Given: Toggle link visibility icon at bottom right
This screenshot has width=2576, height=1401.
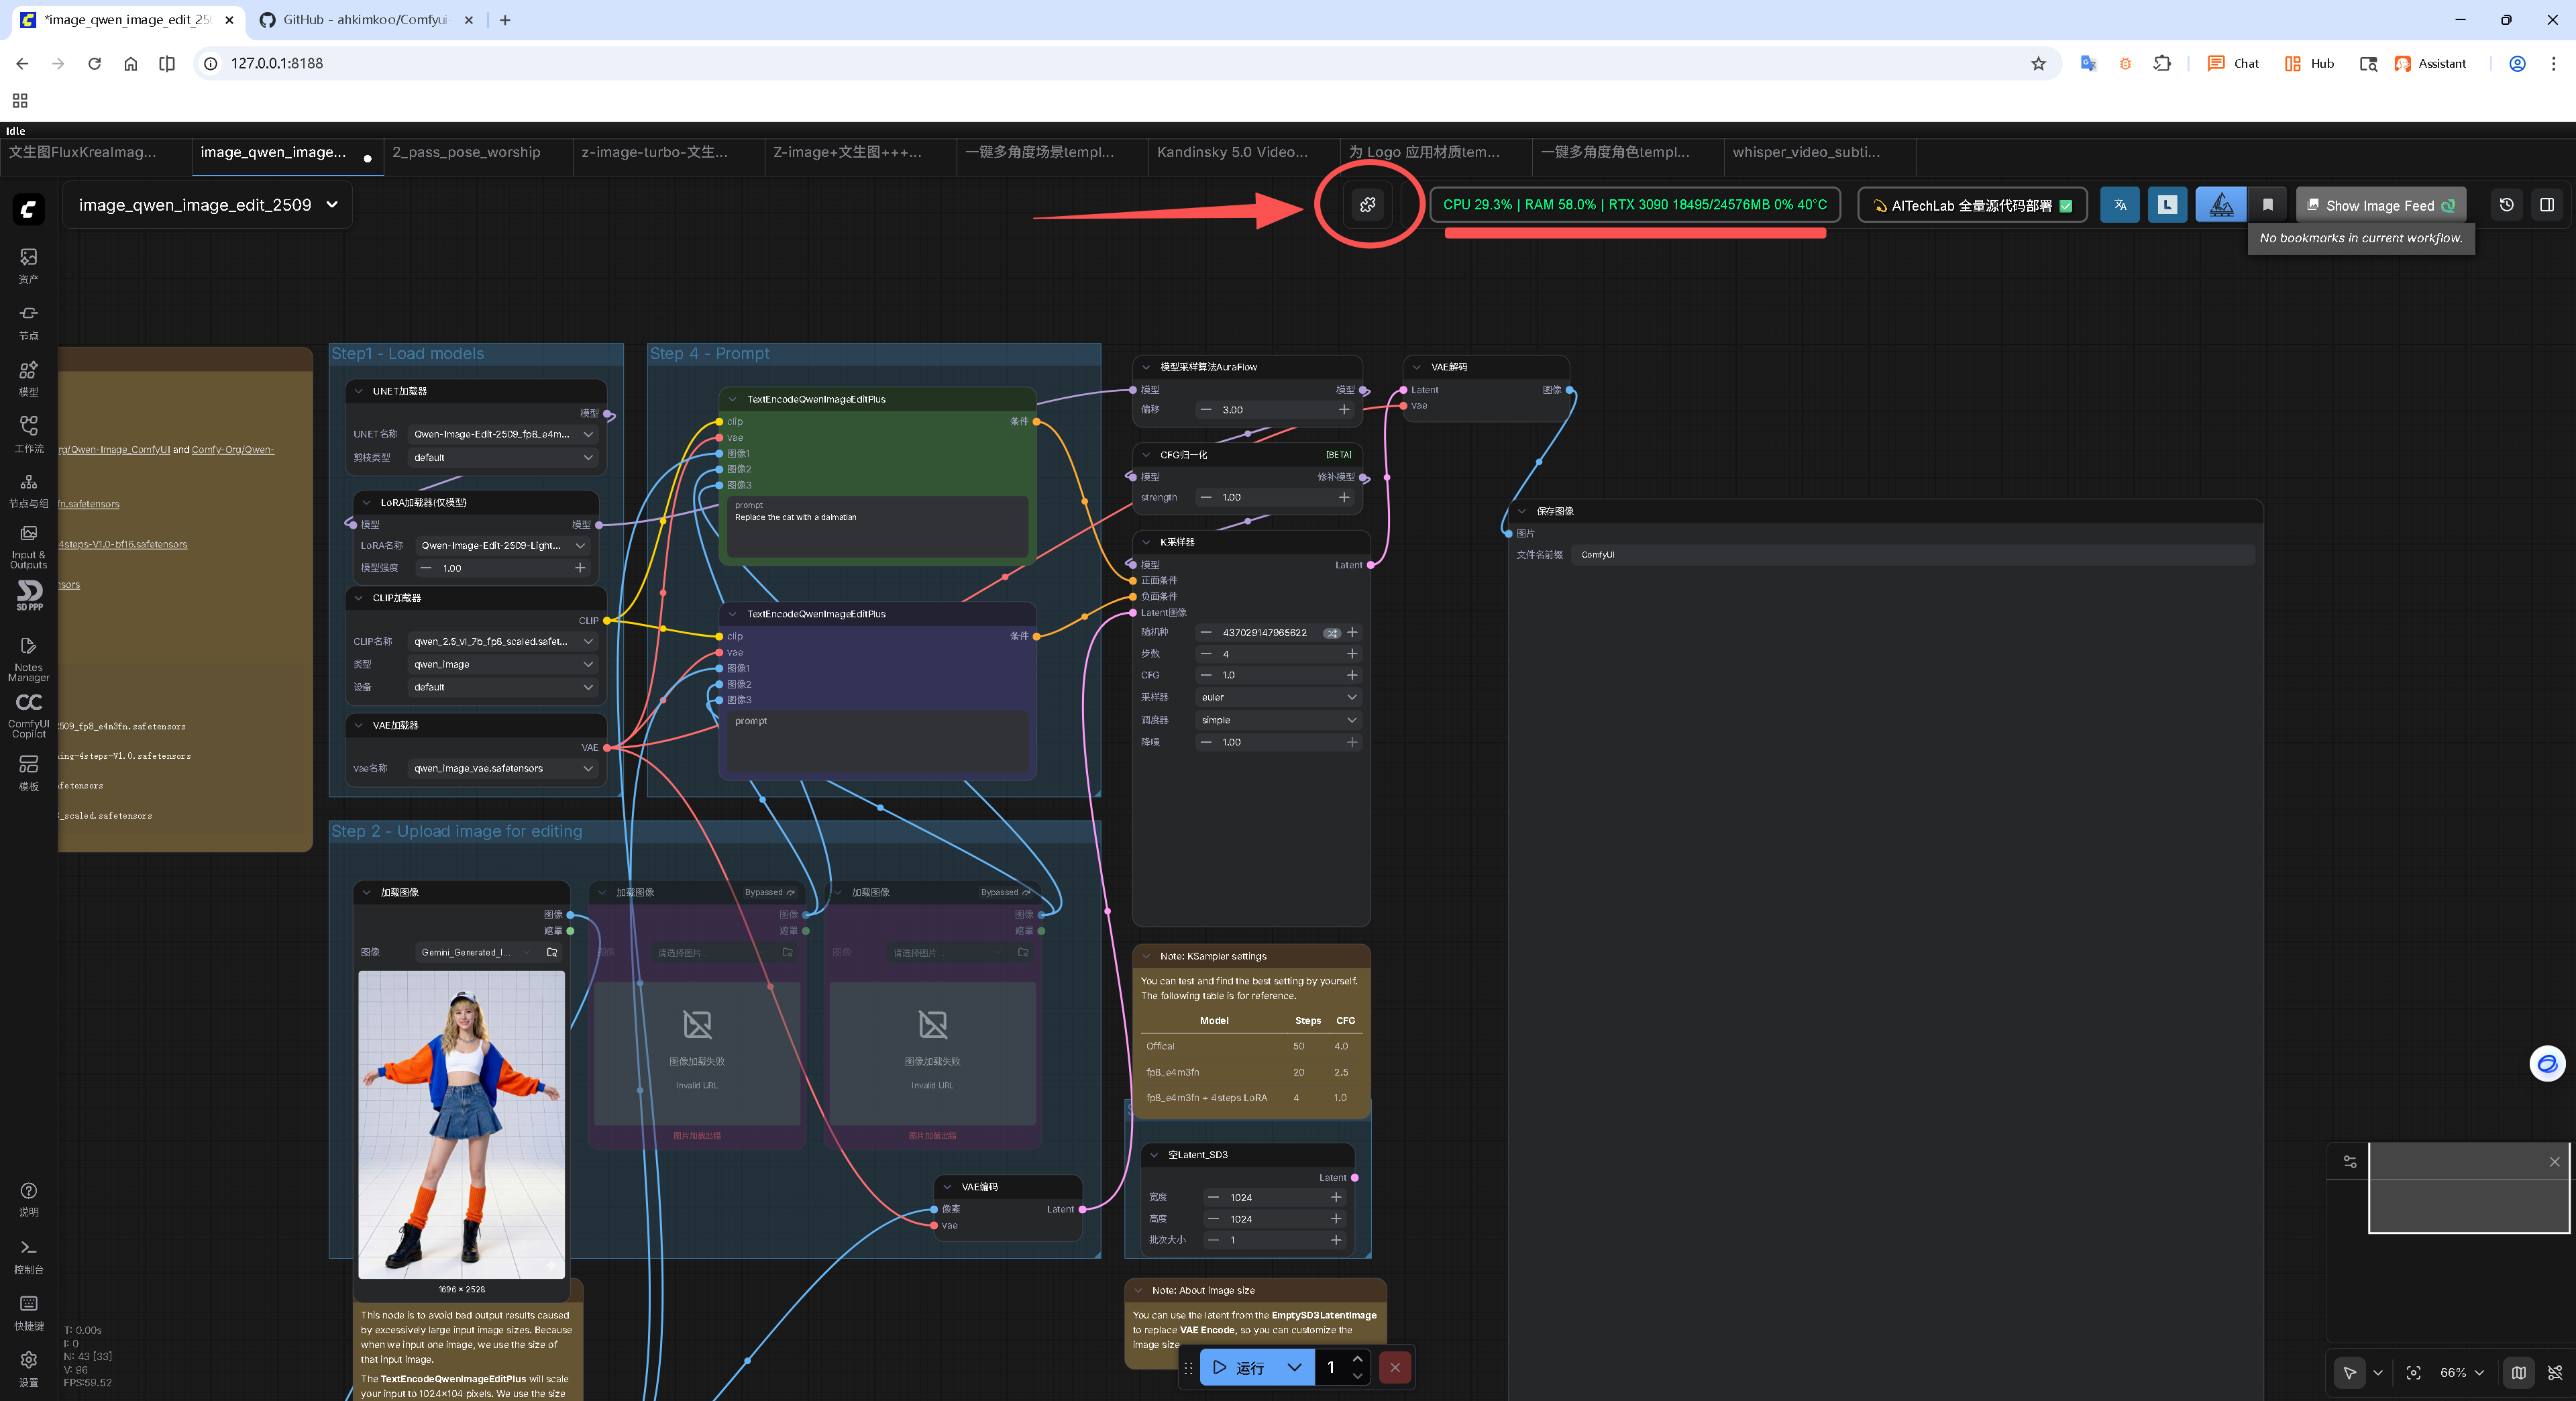Looking at the screenshot, I should 2555,1372.
